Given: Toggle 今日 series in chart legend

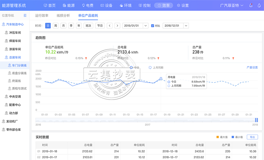Looking at the screenshot, I should (x=135, y=68).
